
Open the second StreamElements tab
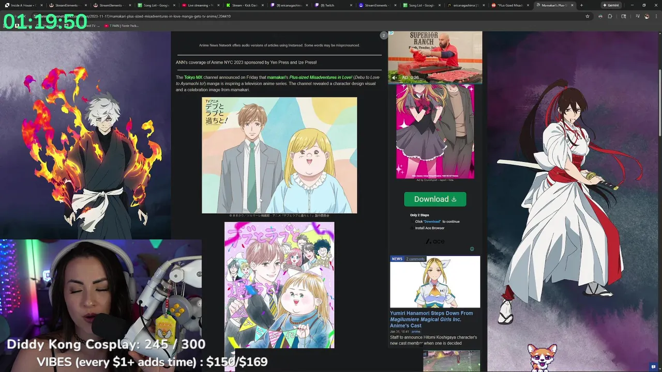(112, 5)
